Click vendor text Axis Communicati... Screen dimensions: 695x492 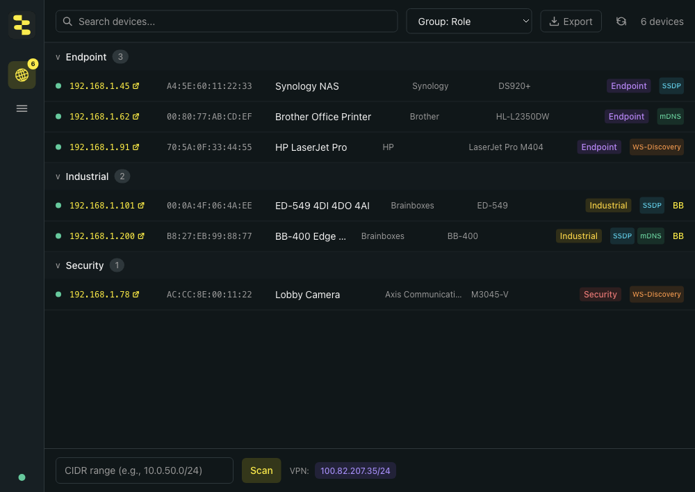(423, 295)
